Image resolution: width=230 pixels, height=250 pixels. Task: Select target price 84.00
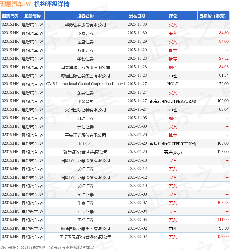[x=224, y=42]
